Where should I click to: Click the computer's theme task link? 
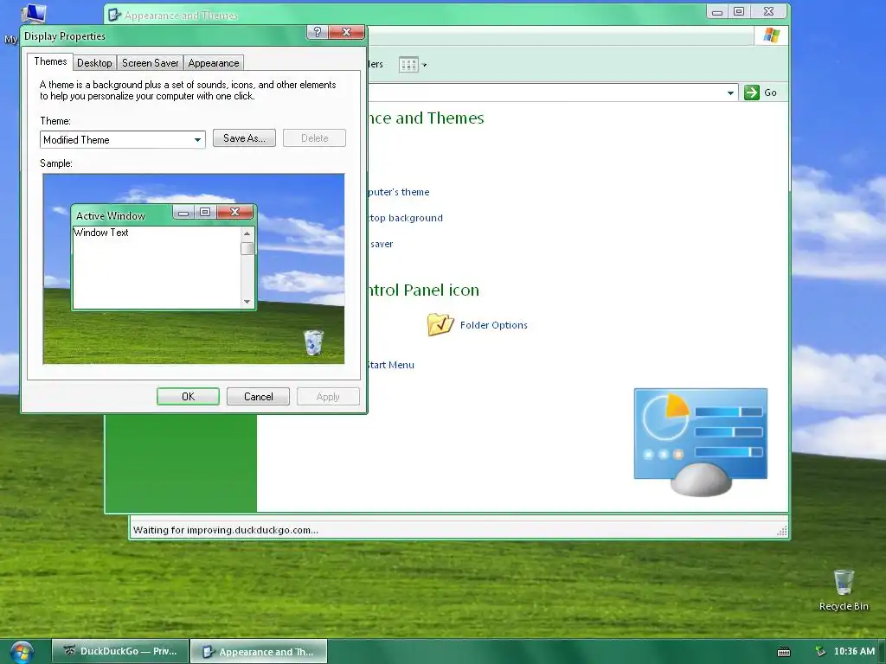398,192
